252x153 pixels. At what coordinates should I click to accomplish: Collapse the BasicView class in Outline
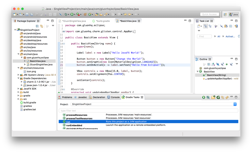click(x=198, y=72)
